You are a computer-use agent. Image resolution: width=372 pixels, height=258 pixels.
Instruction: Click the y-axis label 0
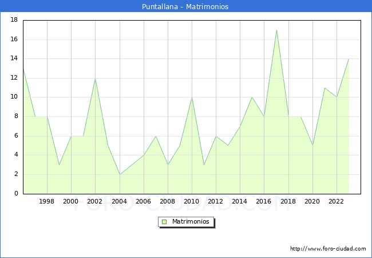click(x=16, y=194)
